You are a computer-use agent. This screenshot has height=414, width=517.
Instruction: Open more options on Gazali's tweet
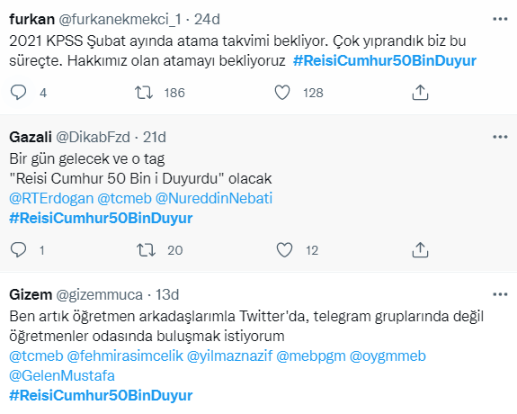click(x=500, y=137)
